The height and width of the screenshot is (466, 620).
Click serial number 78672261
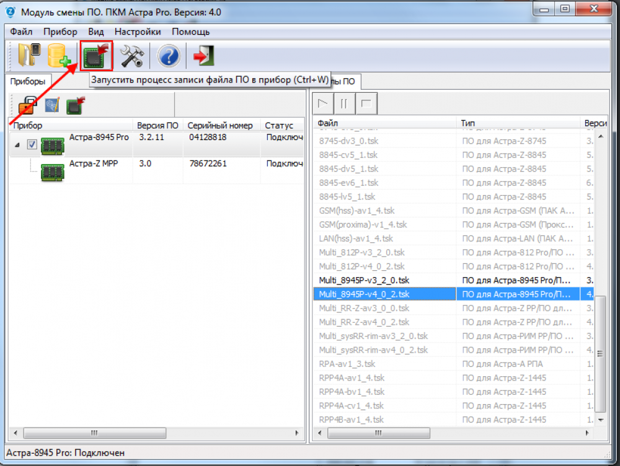coord(208,163)
